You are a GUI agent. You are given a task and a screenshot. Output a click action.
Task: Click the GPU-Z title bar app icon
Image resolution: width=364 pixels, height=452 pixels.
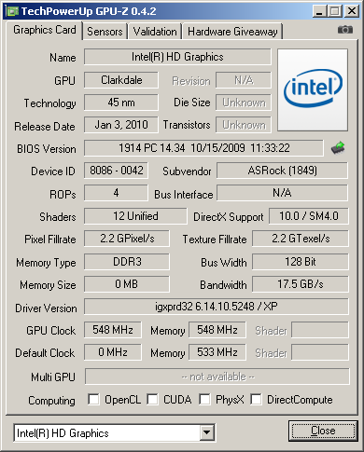(x=13, y=11)
